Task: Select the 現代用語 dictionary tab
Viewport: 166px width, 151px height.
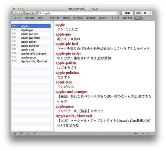Action: [78, 18]
